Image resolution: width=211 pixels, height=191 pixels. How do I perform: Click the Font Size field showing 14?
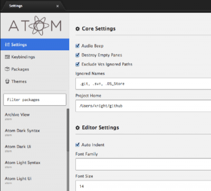pos(143,186)
